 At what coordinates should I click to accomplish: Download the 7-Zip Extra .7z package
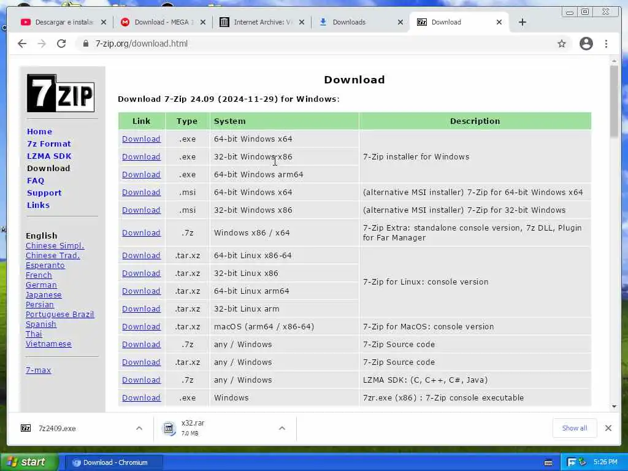pyautogui.click(x=141, y=232)
